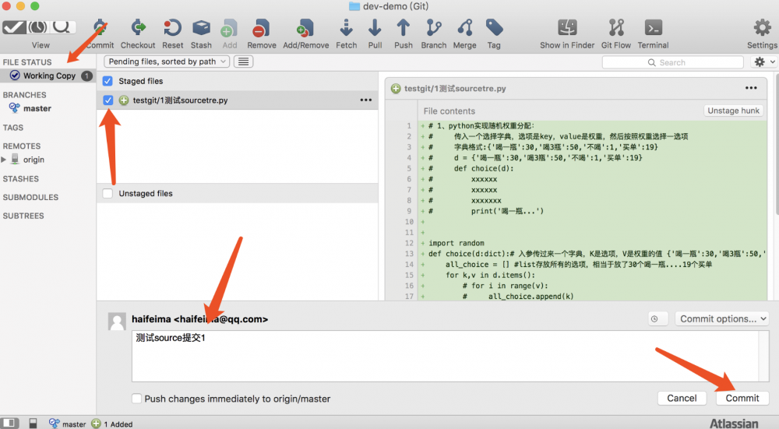Open more options for staged testgit file

(365, 100)
